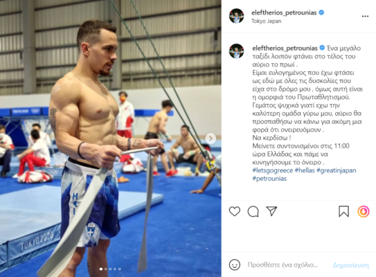Open comments with the speech bubble icon
Image resolution: width=376 pixels, height=277 pixels.
click(253, 211)
